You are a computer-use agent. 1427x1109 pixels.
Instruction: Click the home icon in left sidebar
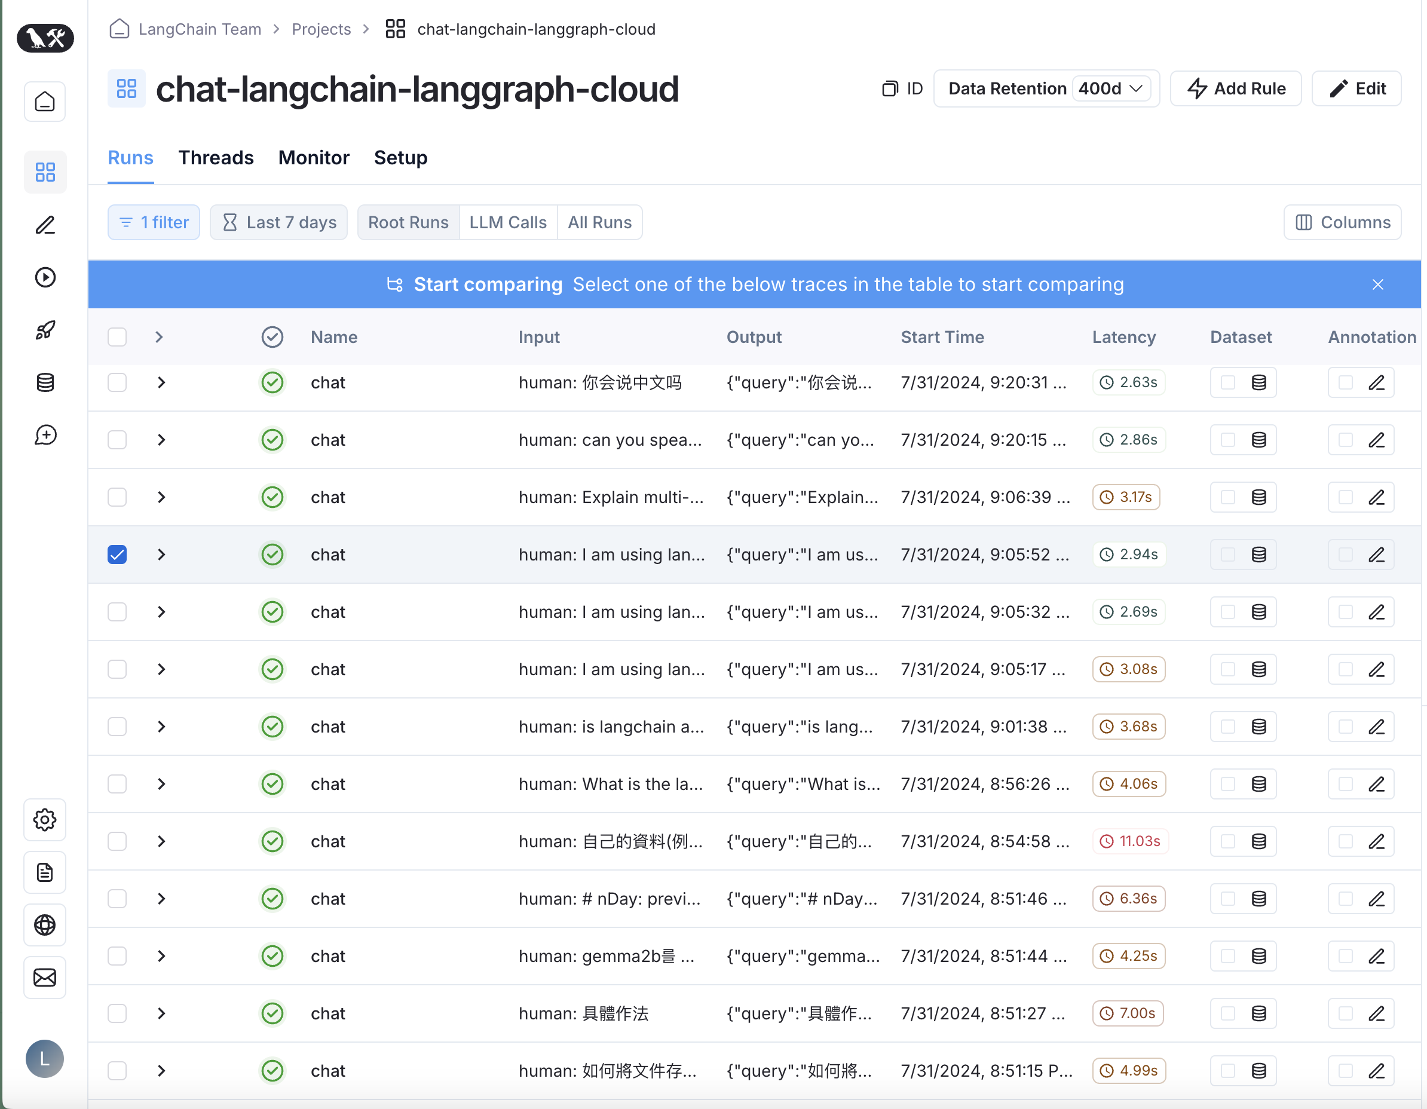(45, 102)
